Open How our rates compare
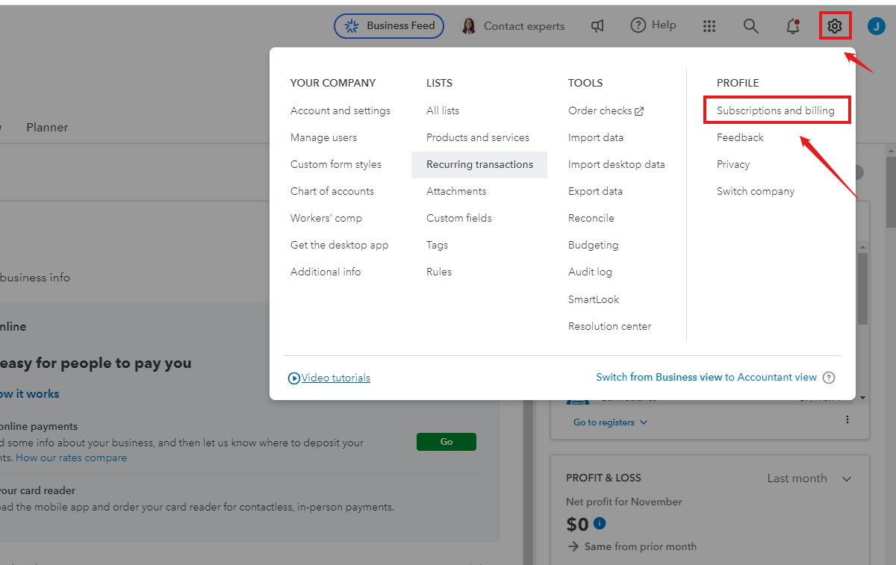896x565 pixels. [x=71, y=458]
